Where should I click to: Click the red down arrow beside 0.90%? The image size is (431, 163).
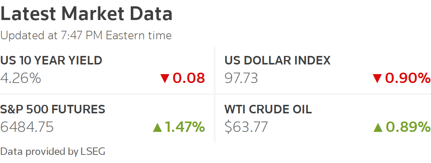tap(377, 78)
